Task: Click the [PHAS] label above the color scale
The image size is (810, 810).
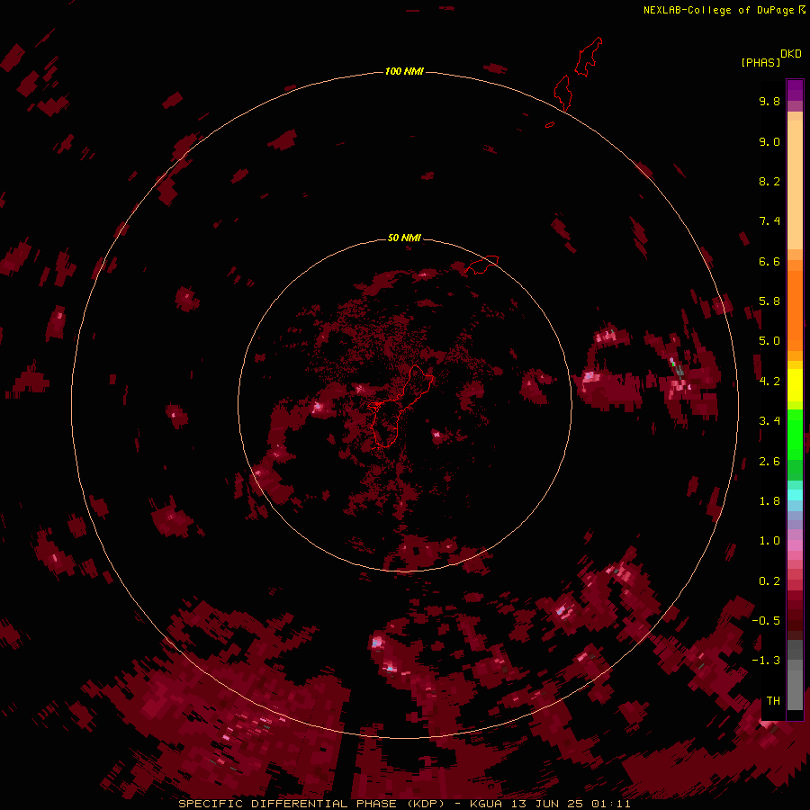Action: click(760, 62)
